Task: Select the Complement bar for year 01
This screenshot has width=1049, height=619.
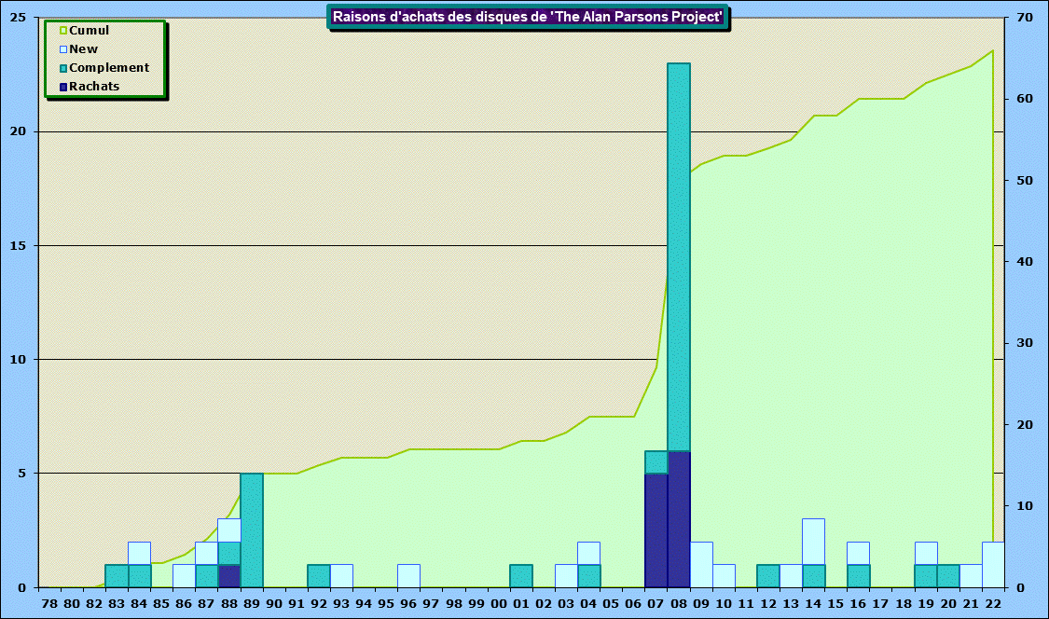Action: click(x=521, y=576)
